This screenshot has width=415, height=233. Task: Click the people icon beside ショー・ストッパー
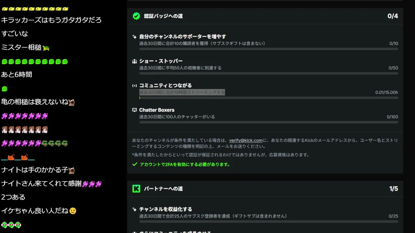pyautogui.click(x=135, y=61)
